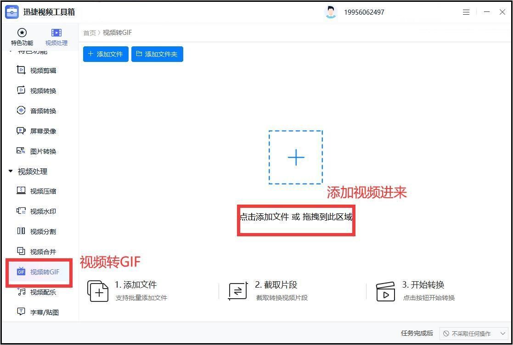This screenshot has width=513, height=345.
Task: Collapse the 视频处理 section triangle
Action: (x=11, y=171)
